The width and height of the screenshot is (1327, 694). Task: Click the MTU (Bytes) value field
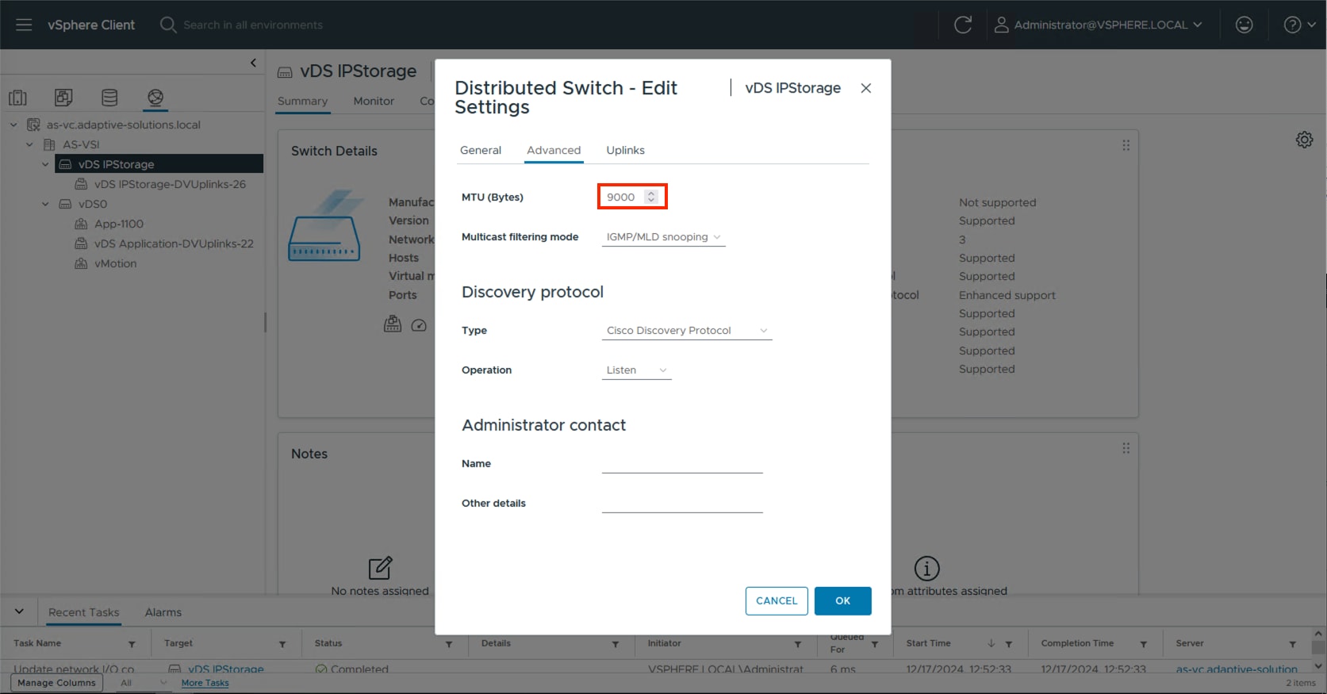(623, 197)
